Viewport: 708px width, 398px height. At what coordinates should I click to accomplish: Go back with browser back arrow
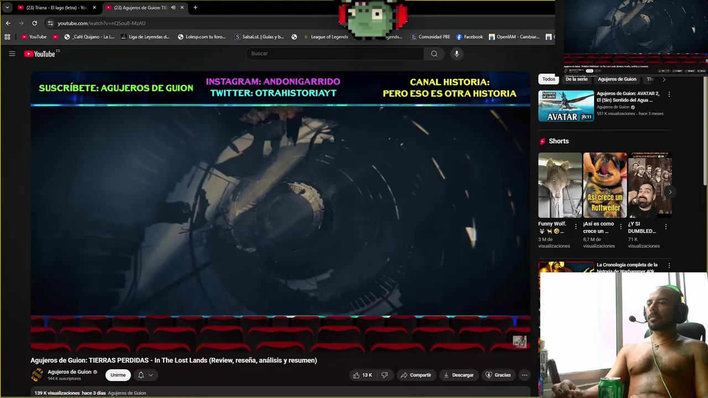point(8,23)
